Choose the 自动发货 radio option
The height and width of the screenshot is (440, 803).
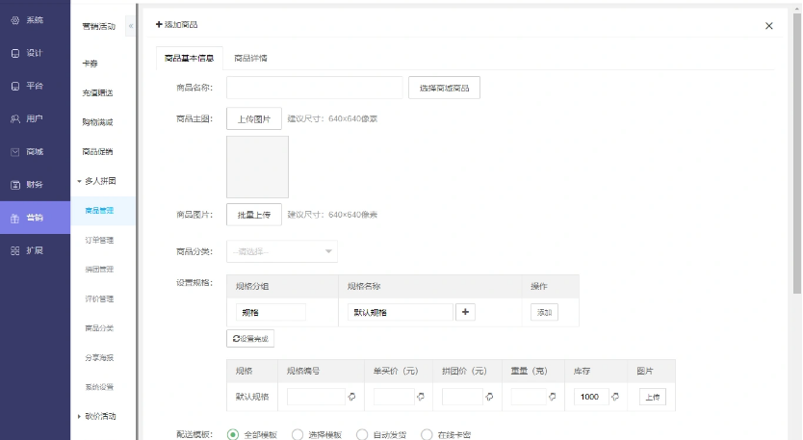[362, 434]
